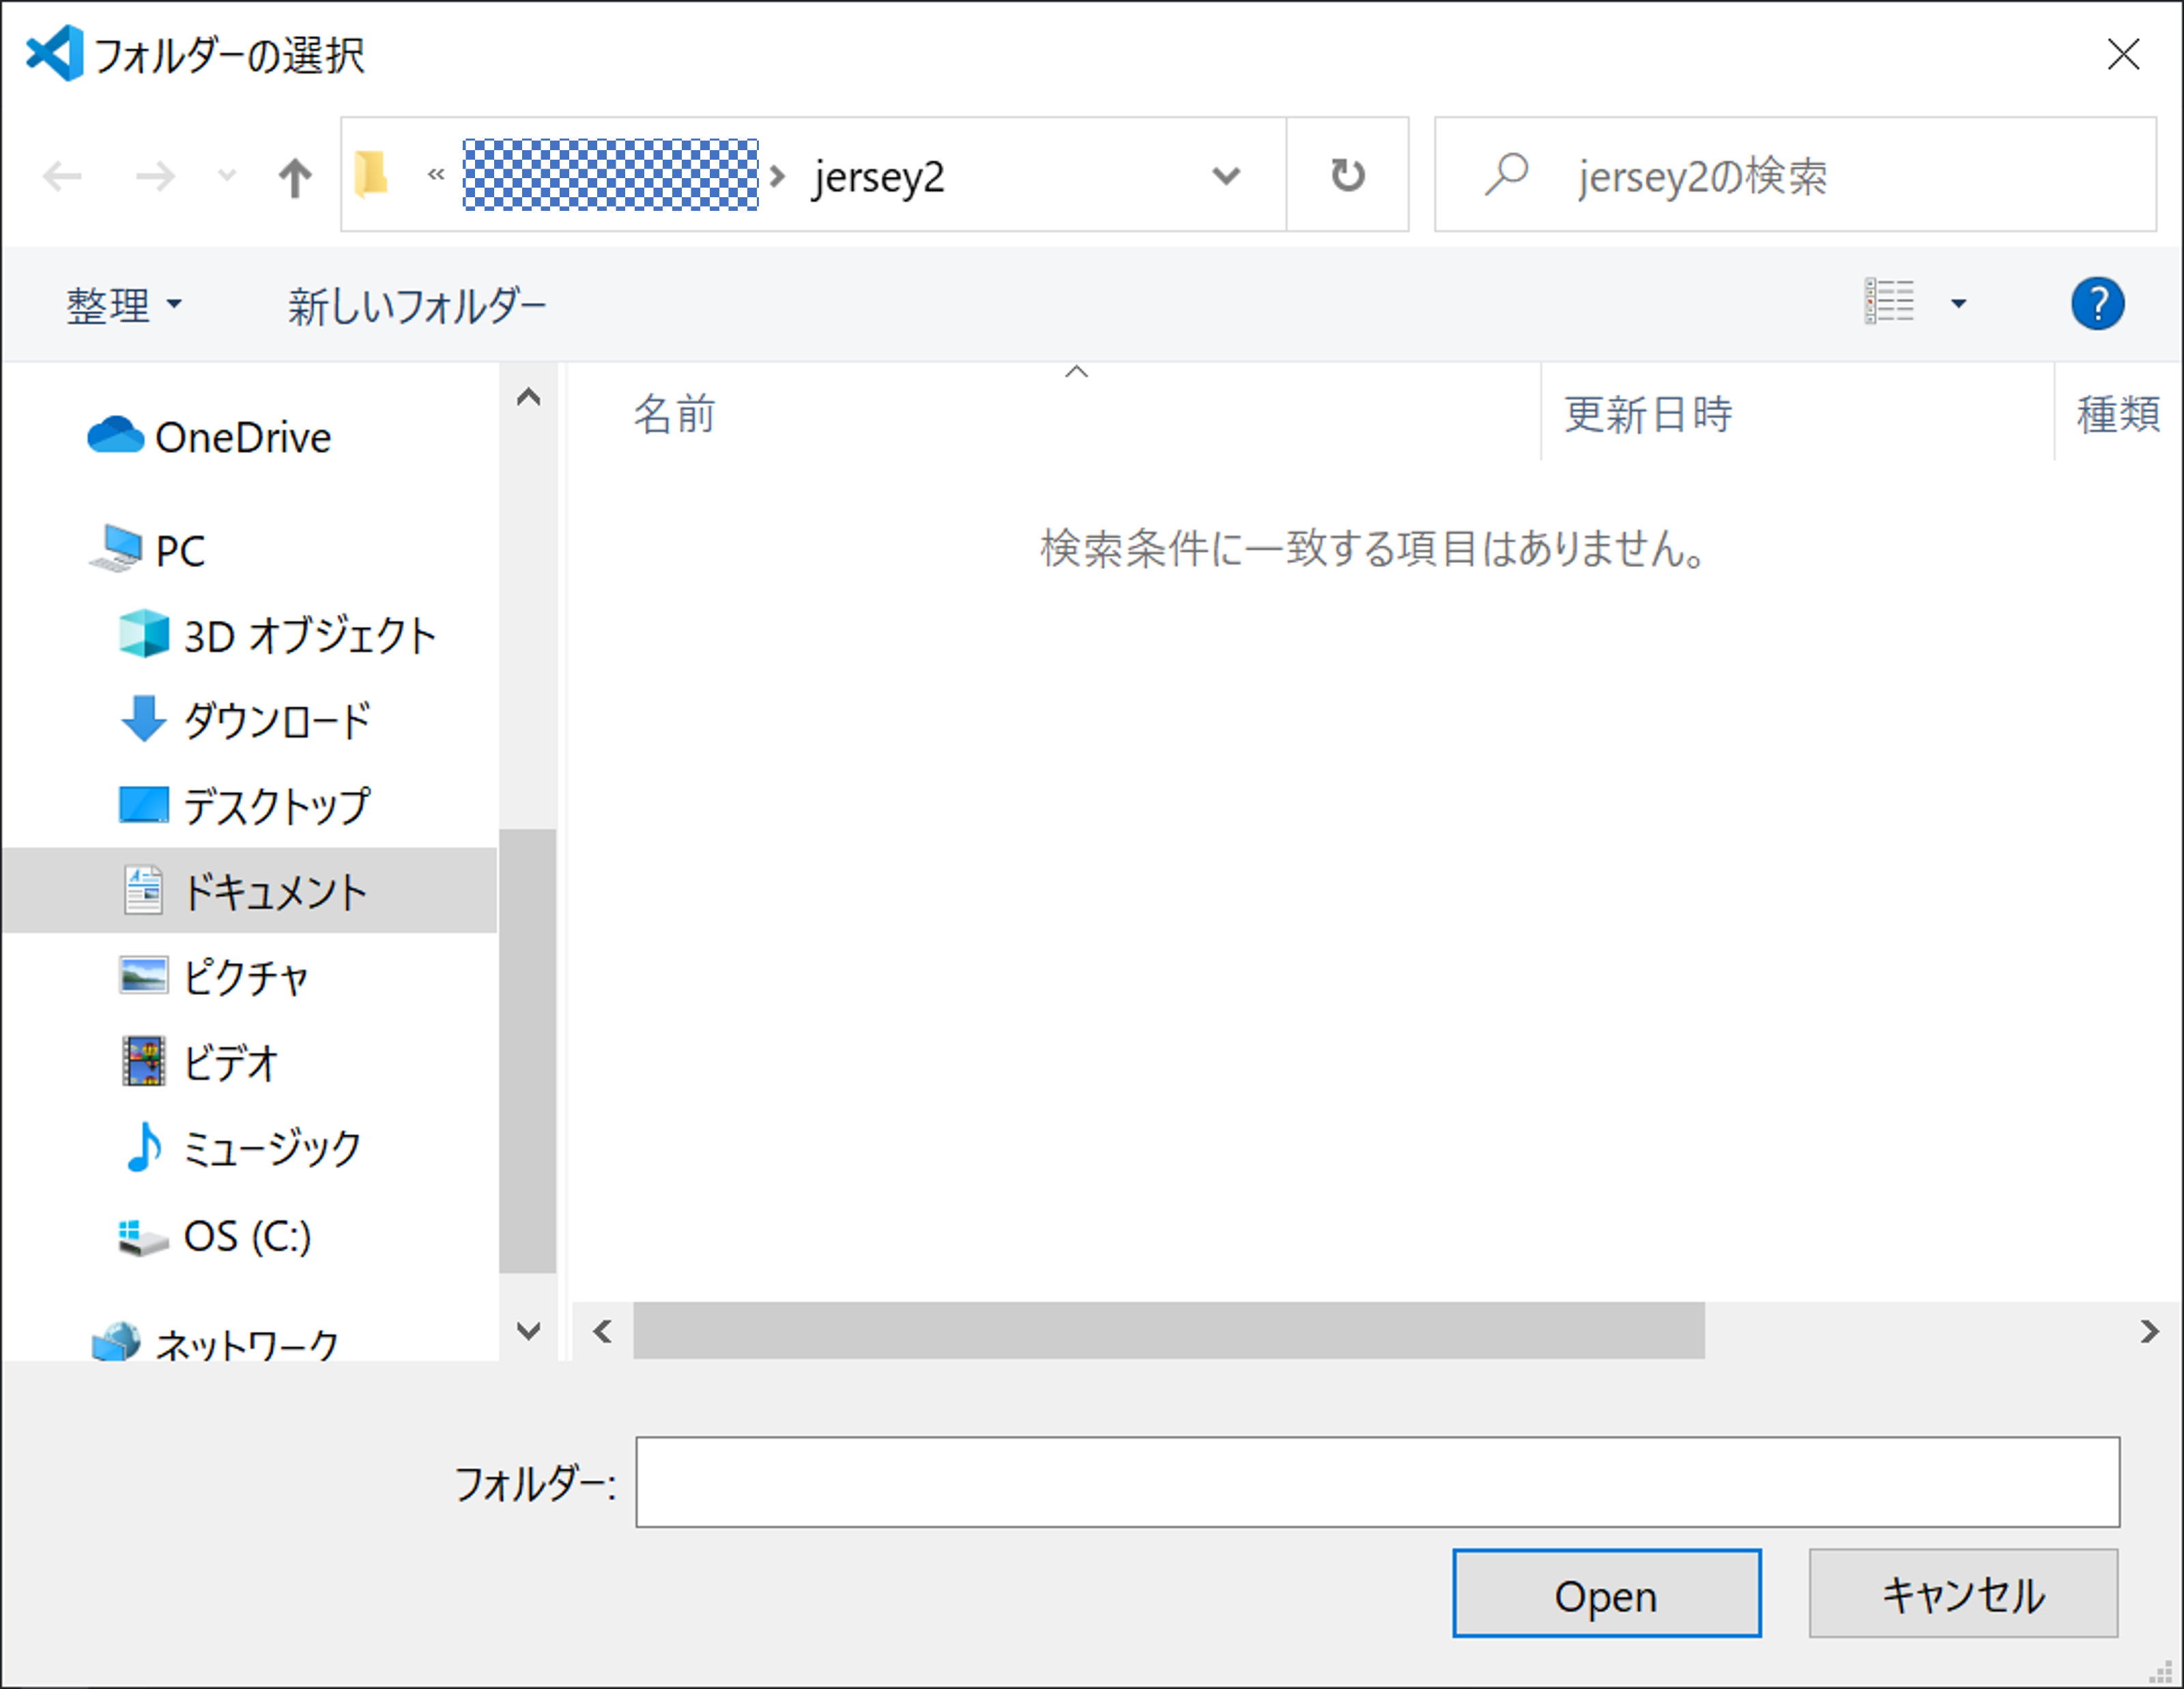Select the ミュージック folder

pyautogui.click(x=271, y=1148)
